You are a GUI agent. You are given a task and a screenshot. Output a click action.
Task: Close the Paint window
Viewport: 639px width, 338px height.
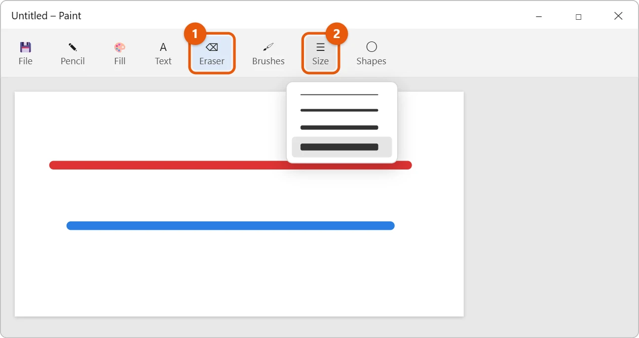pos(618,16)
